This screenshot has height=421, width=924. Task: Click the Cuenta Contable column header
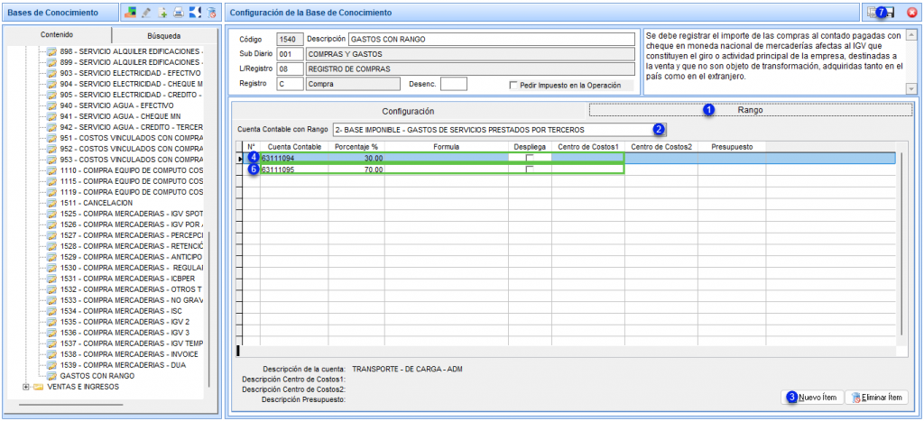pos(293,146)
